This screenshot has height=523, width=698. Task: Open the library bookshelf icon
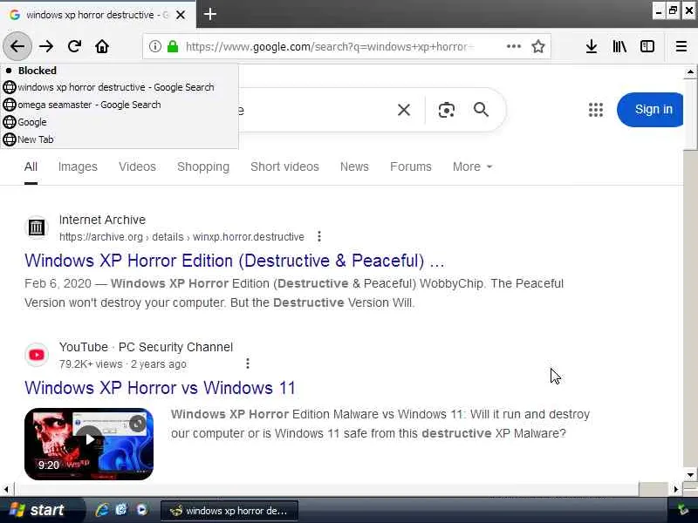(619, 46)
